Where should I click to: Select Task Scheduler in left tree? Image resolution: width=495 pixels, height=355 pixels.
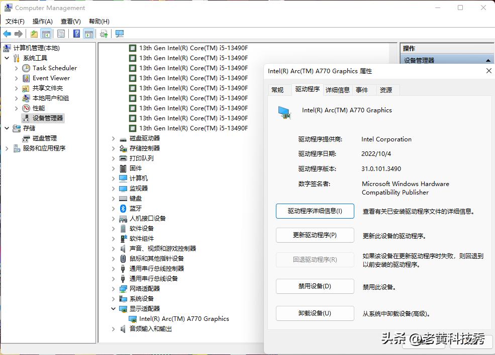tap(54, 68)
